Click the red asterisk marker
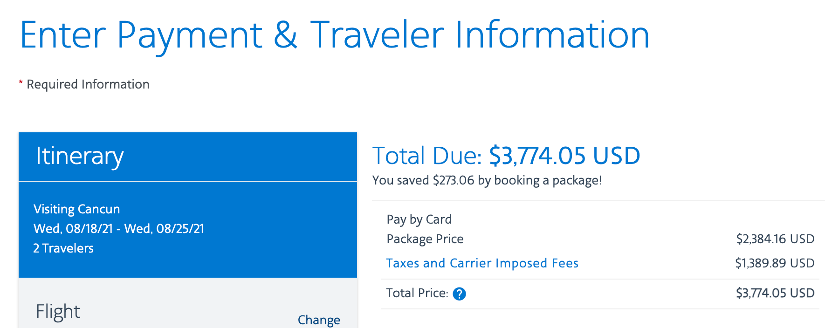The width and height of the screenshot is (825, 328). [21, 82]
